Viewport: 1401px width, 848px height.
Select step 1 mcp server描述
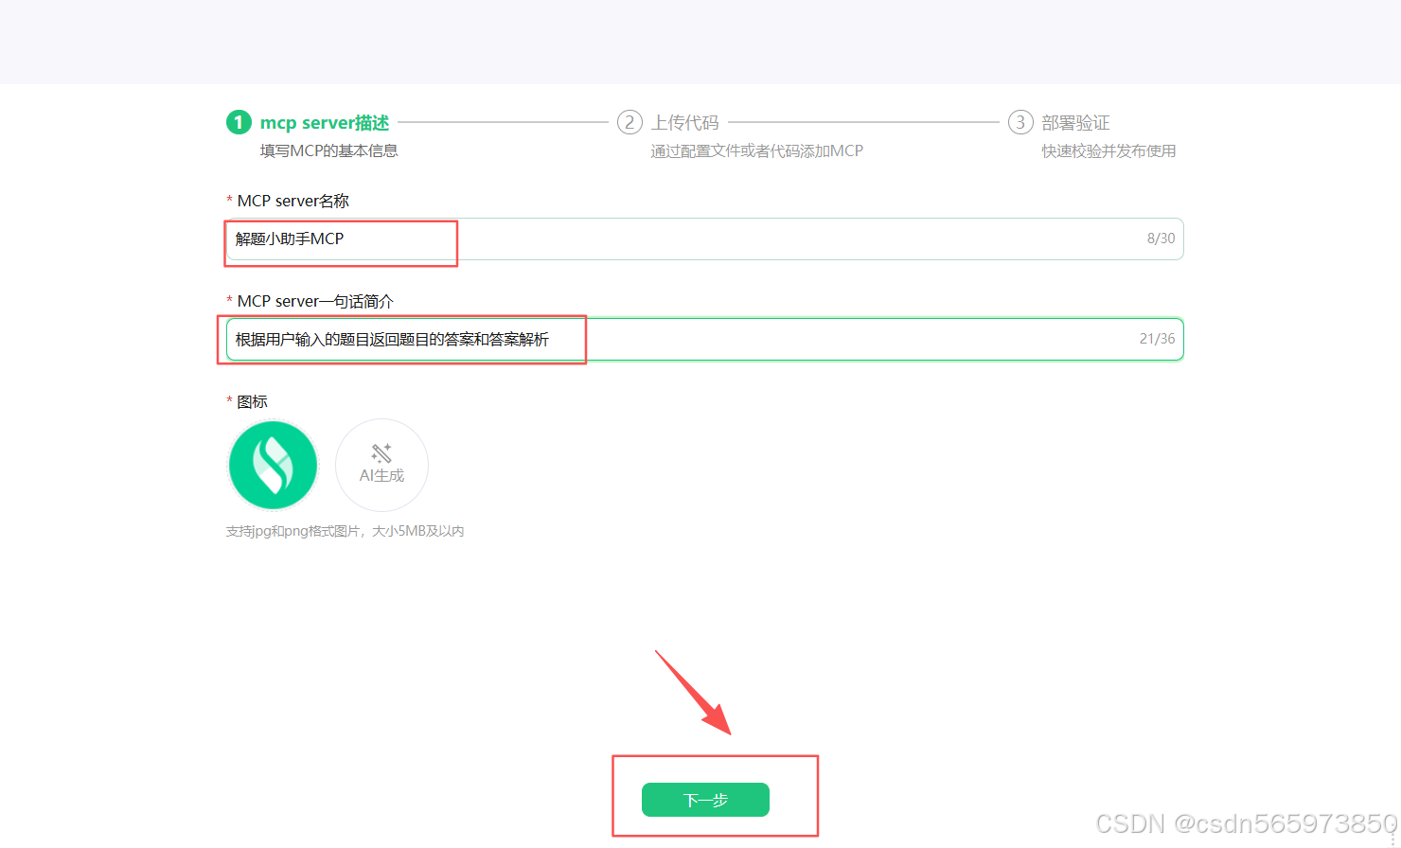tap(325, 123)
